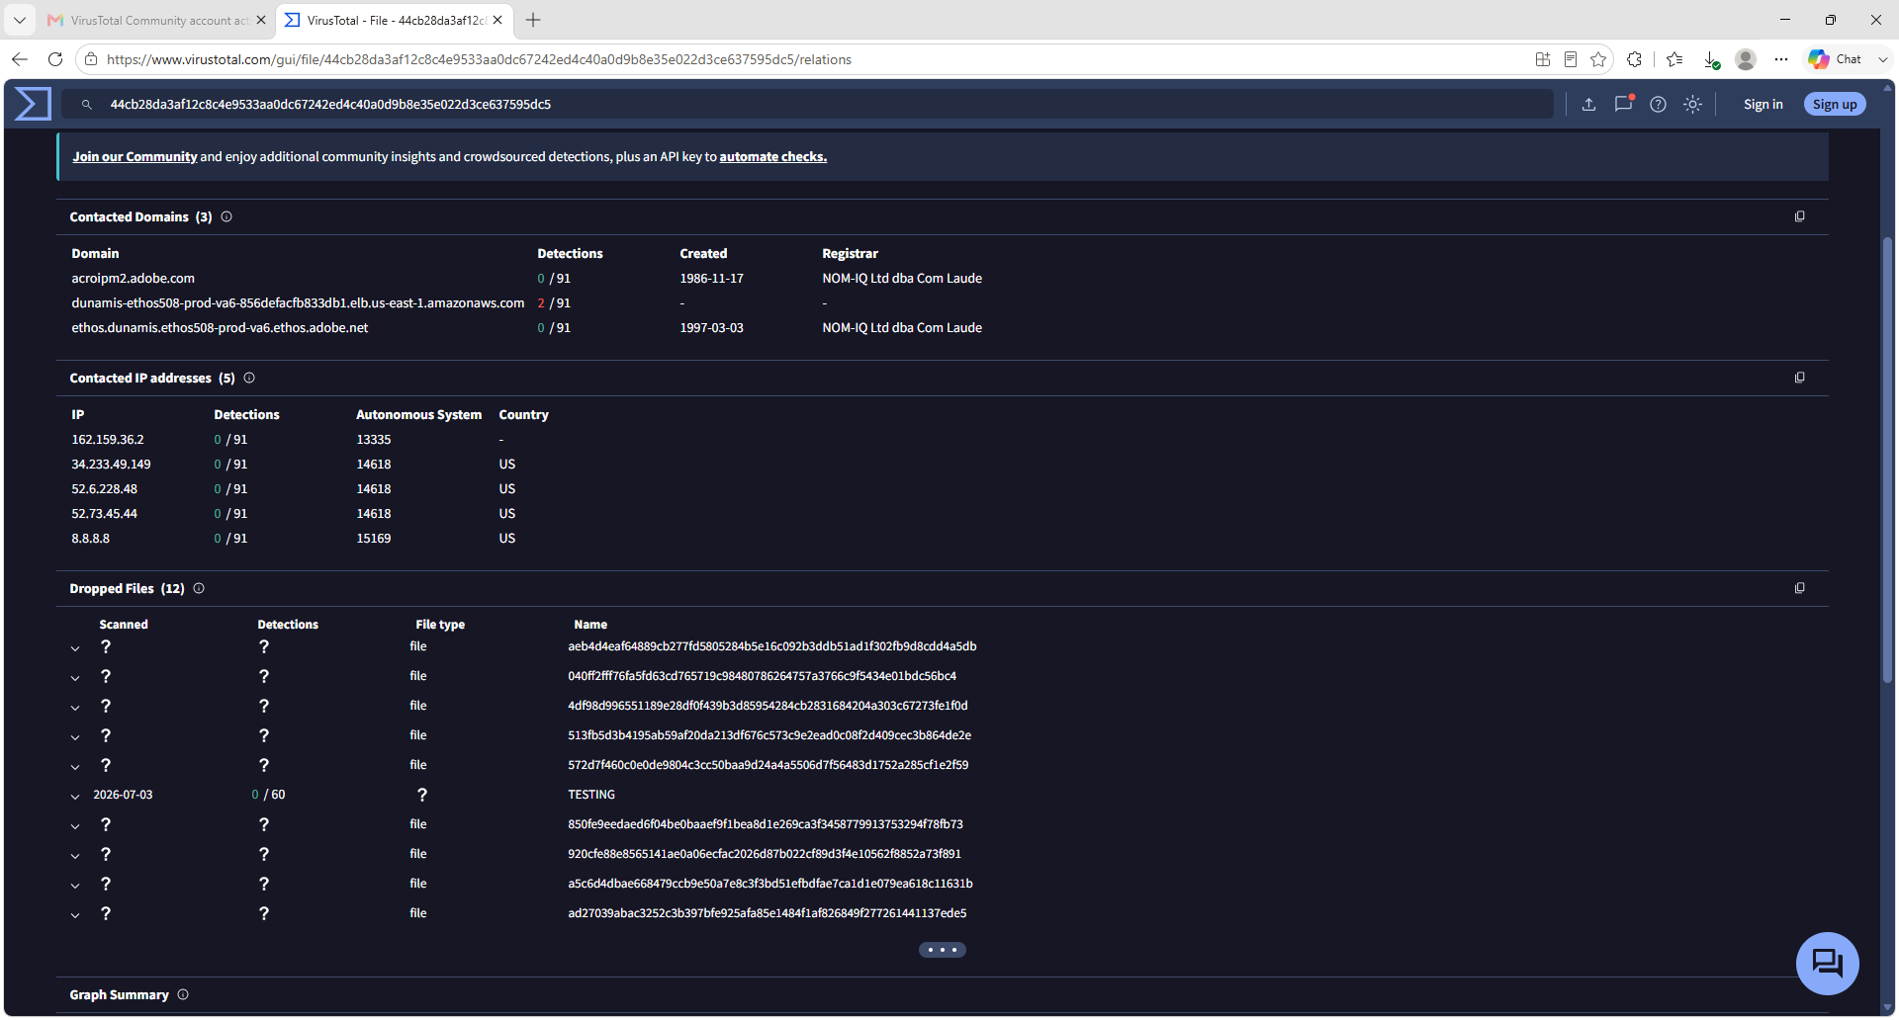The height and width of the screenshot is (1020, 1899).
Task: Expand dropped file 572d7f460c0e0de9 row
Action: (x=75, y=767)
